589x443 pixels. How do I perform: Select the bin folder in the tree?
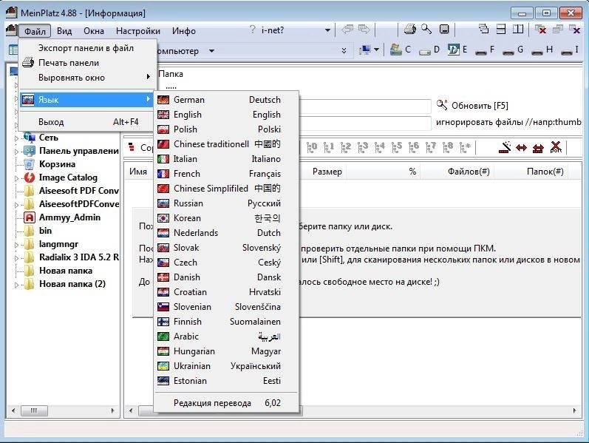tap(45, 231)
